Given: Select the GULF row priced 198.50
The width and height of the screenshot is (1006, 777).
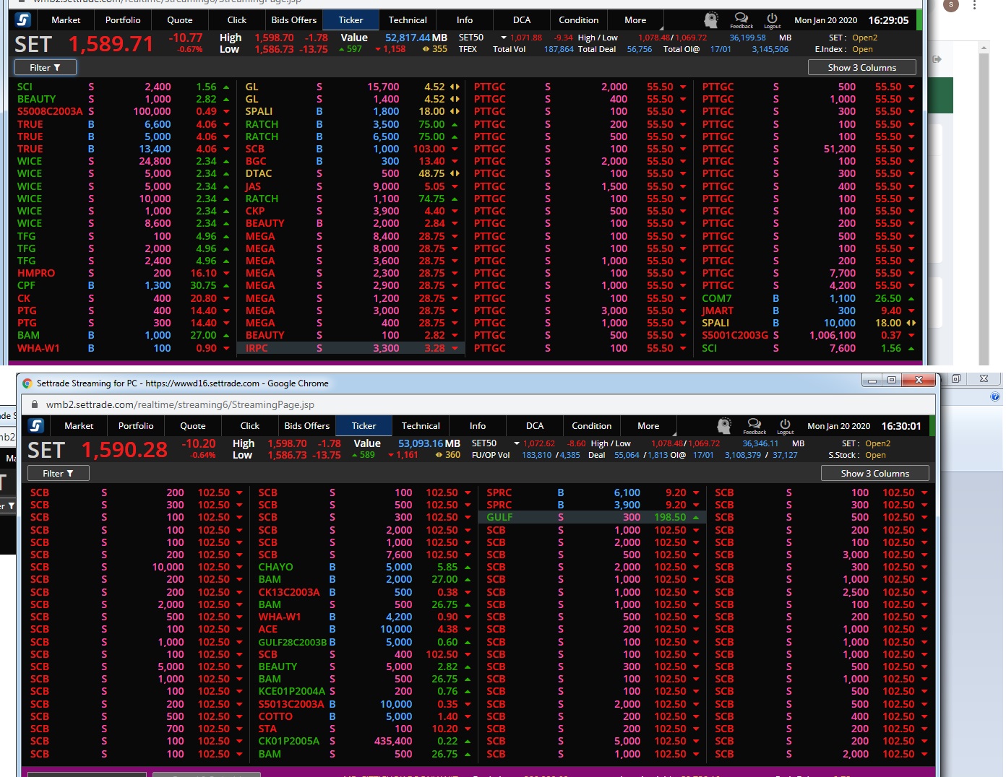Looking at the screenshot, I should 590,517.
